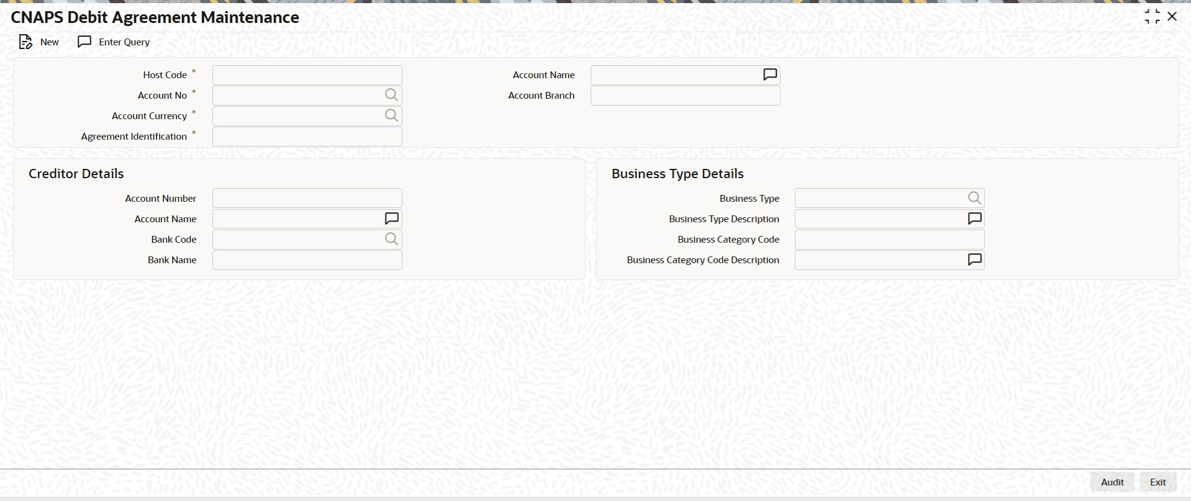
Task: Open Business Category Code Description popup icon
Action: 975,260
